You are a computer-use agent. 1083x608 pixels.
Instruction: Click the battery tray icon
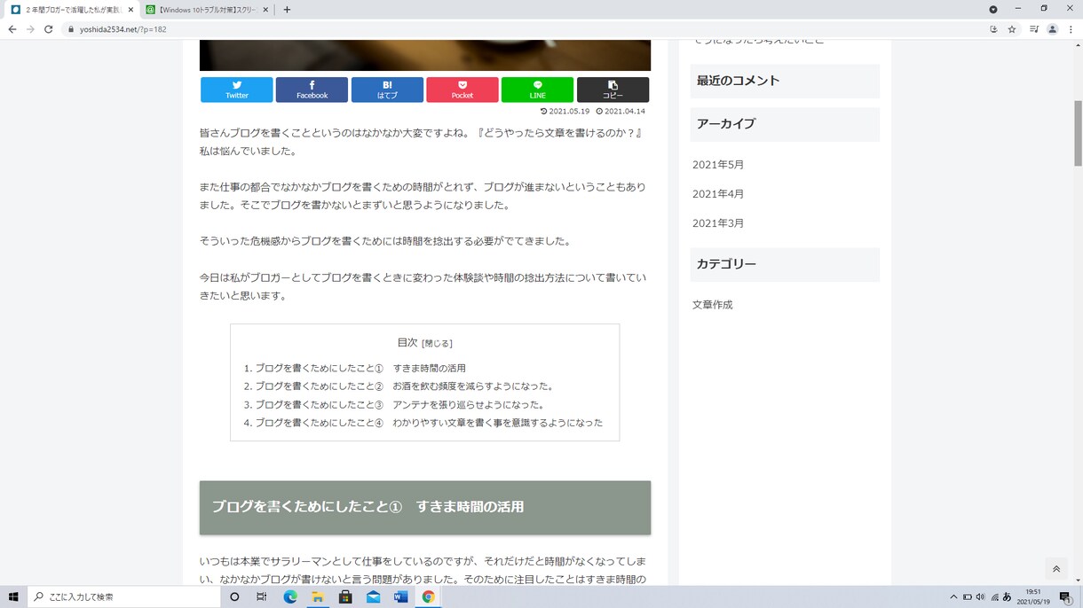pyautogui.click(x=968, y=596)
